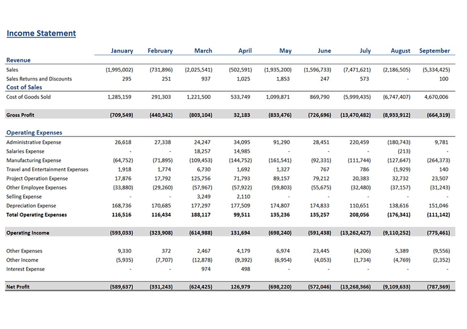Select January Sales value (1,995,002)
Image resolution: width=467 pixels, height=329 pixels.
pyautogui.click(x=119, y=70)
